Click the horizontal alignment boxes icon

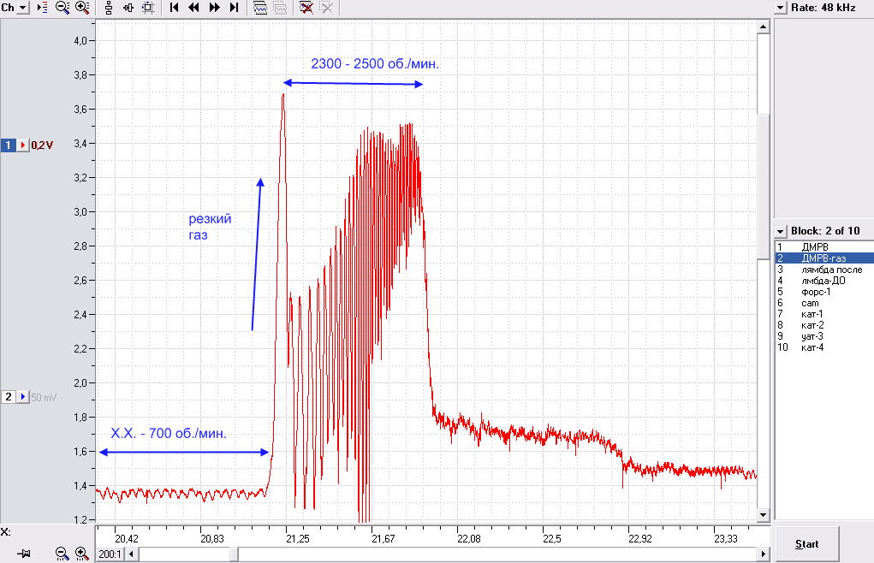coord(128,8)
